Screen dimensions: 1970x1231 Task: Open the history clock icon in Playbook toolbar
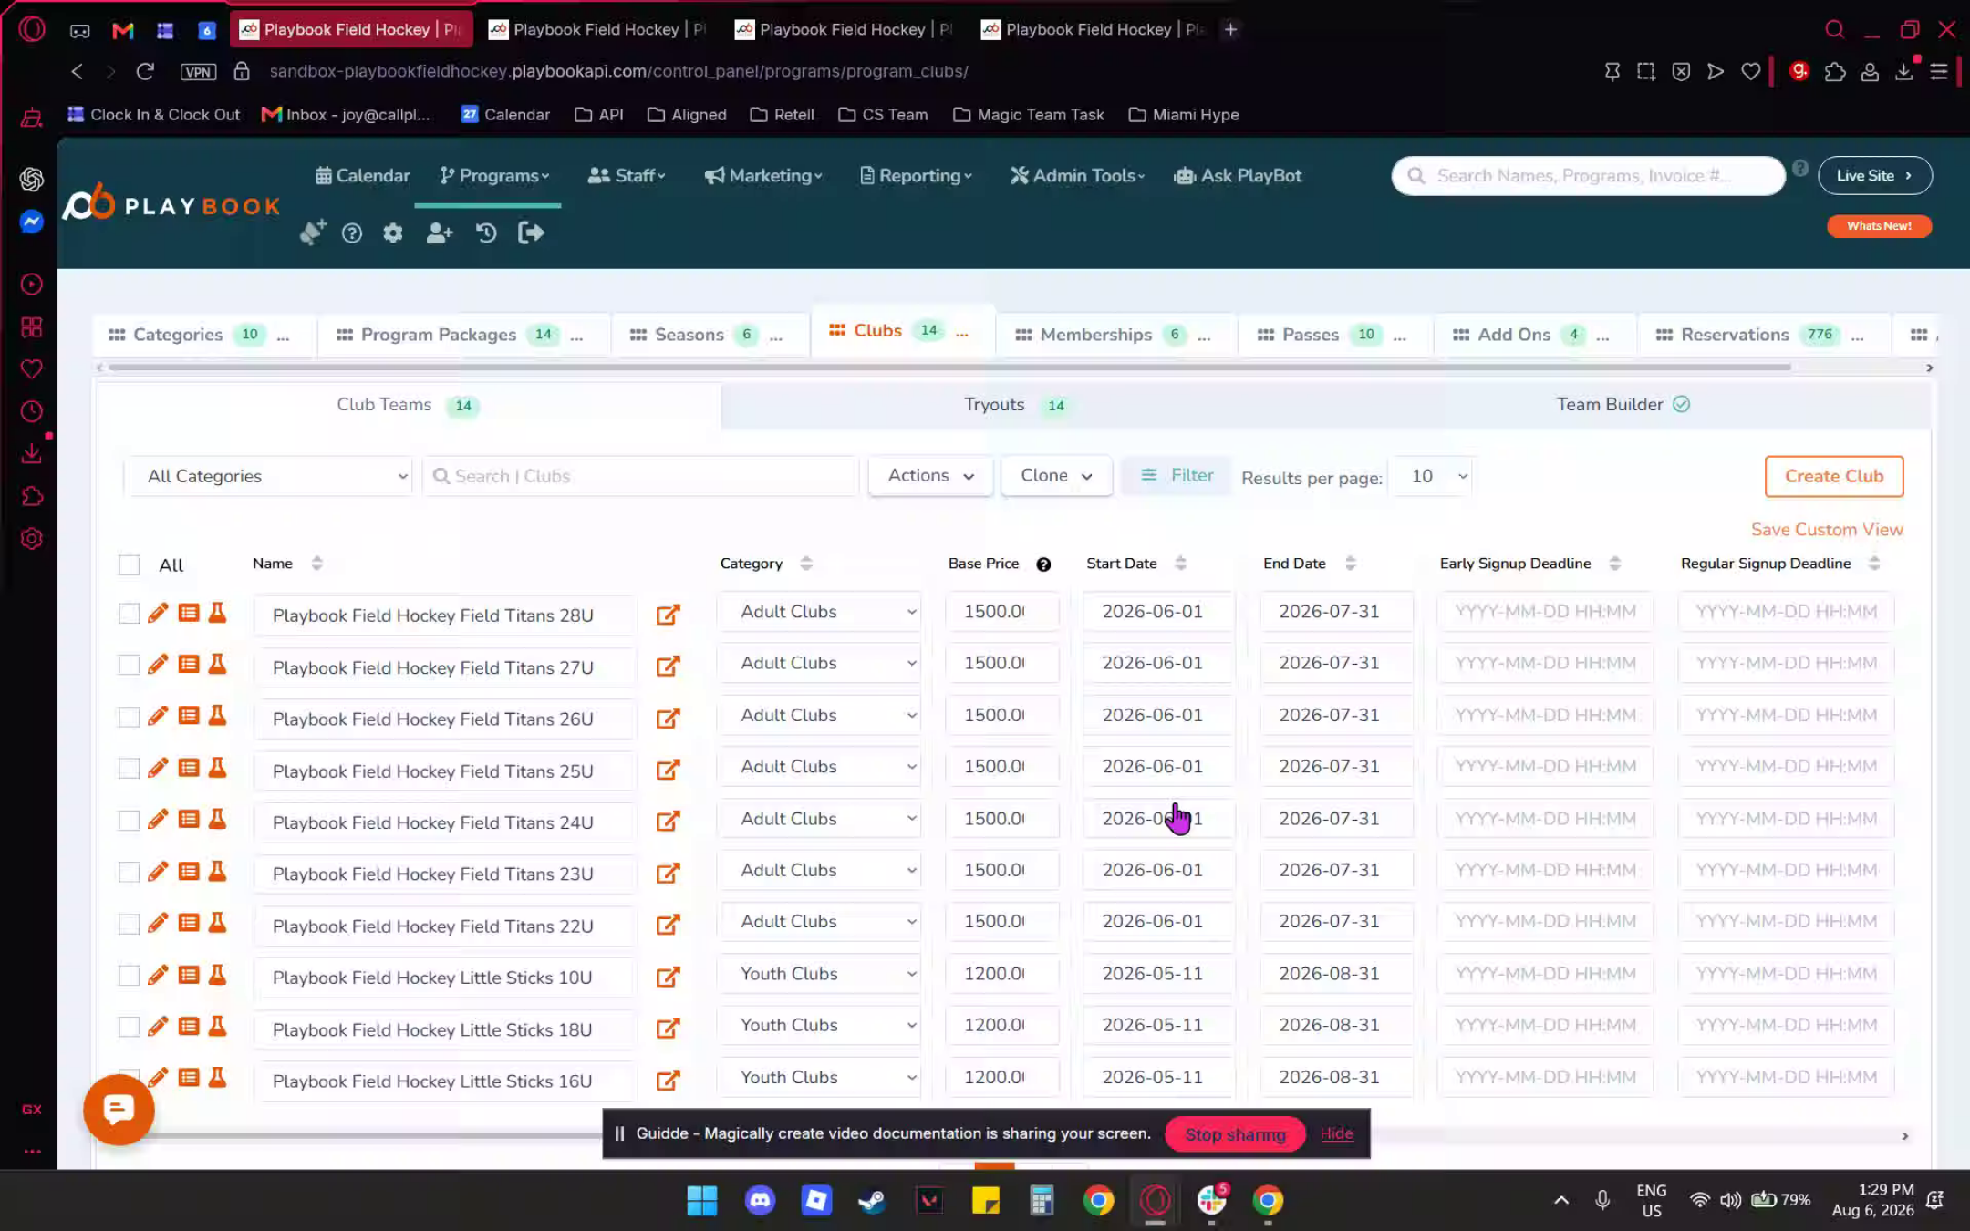pyautogui.click(x=486, y=233)
